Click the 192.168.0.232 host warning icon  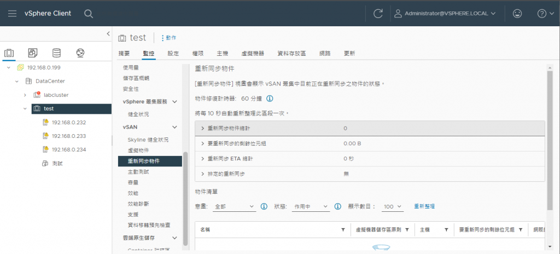[x=45, y=123]
